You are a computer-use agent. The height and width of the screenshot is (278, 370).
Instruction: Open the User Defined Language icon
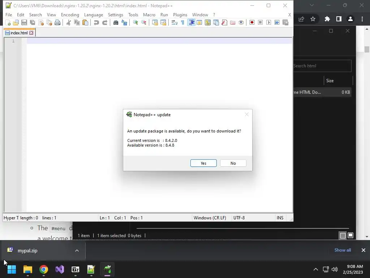click(199, 22)
